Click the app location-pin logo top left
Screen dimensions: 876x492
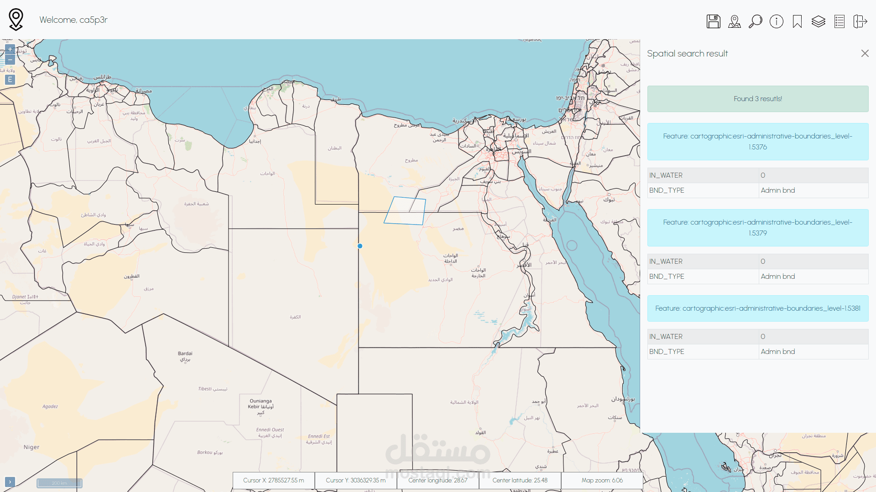[x=16, y=19]
